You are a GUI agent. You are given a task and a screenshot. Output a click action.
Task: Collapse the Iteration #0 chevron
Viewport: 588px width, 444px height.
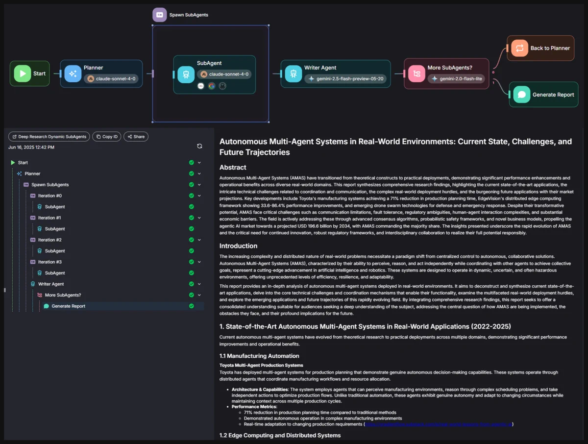[x=199, y=196]
